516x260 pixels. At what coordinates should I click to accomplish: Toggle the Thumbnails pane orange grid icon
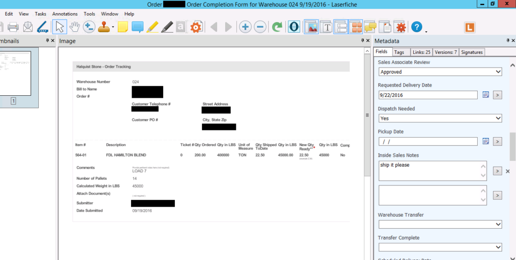355,27
